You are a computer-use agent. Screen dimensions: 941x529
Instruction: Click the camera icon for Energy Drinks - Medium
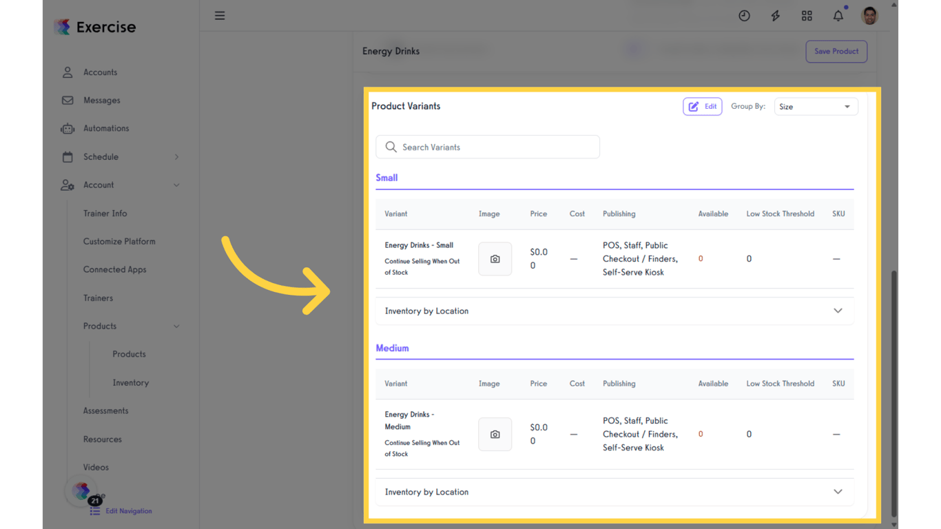point(495,434)
